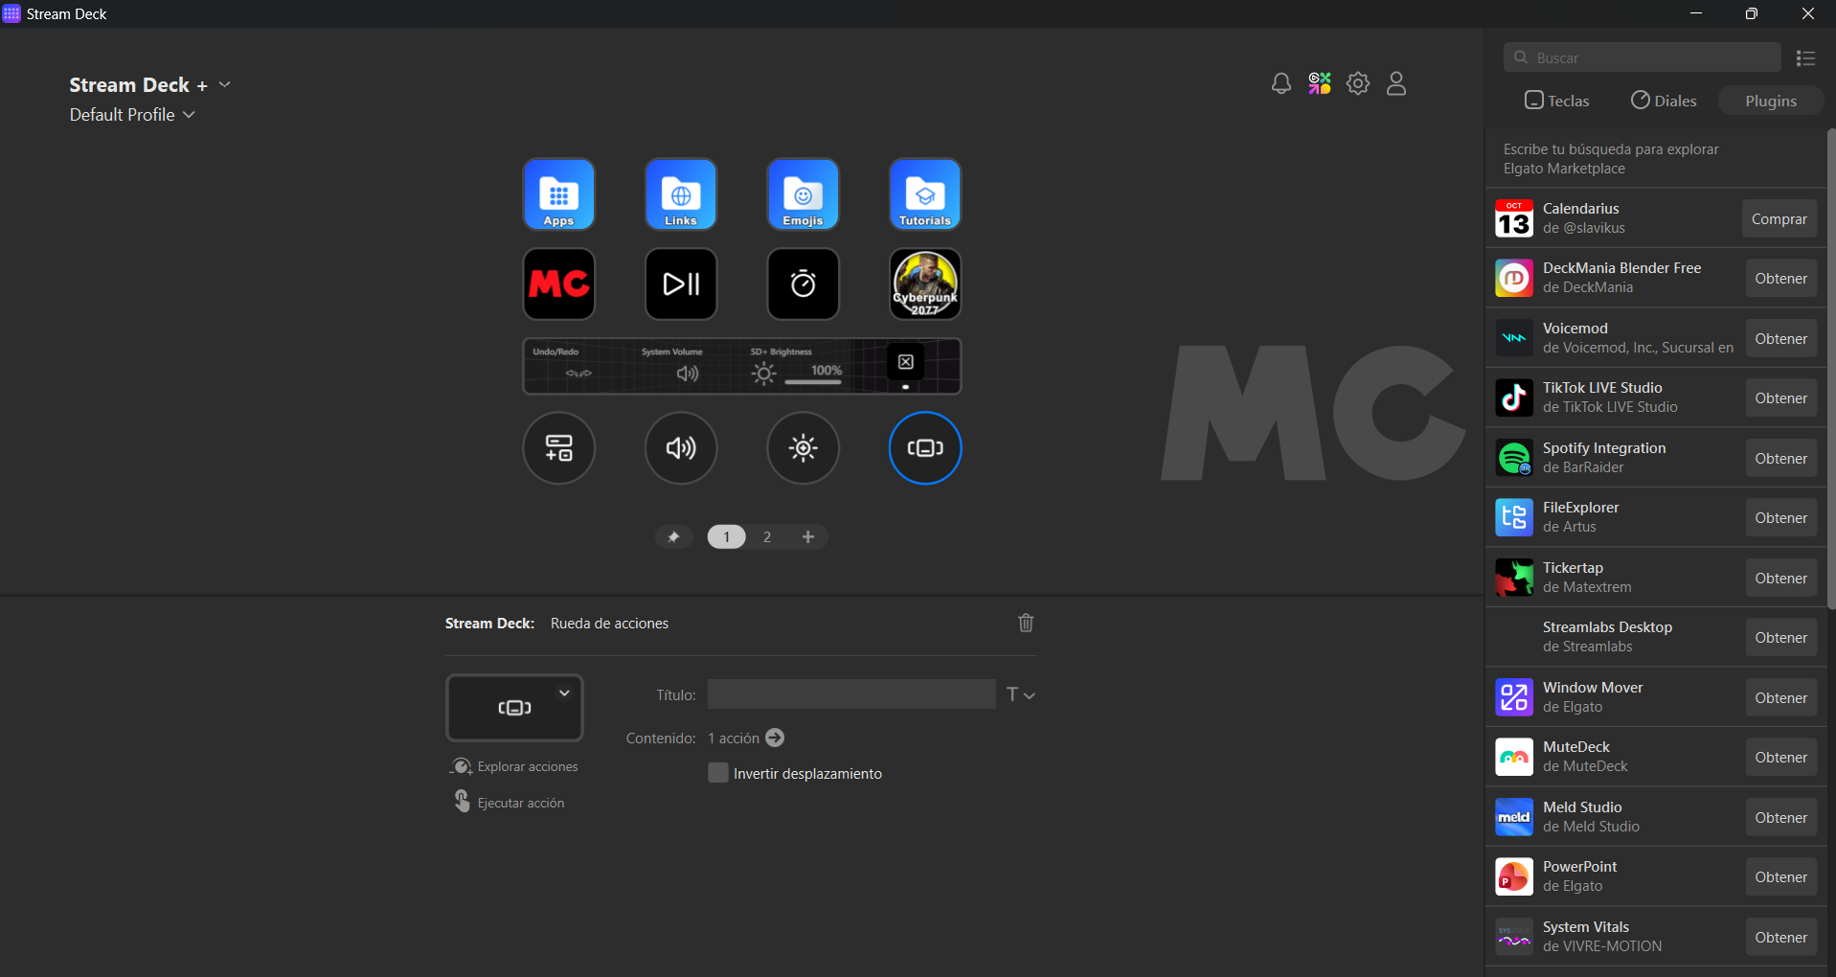Select the system volume dial
The image size is (1836, 977).
pyautogui.click(x=681, y=448)
